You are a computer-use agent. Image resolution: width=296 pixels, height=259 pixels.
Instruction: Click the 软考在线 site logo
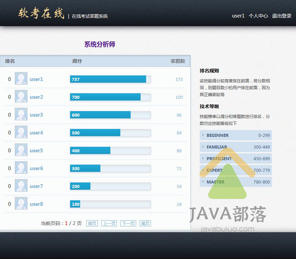click(x=41, y=14)
